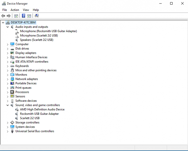Image resolution: width=188 pixels, height=151 pixels.
Task: Select Scarlett 2i2 USB under Sound controllers
Action: click(x=30, y=118)
